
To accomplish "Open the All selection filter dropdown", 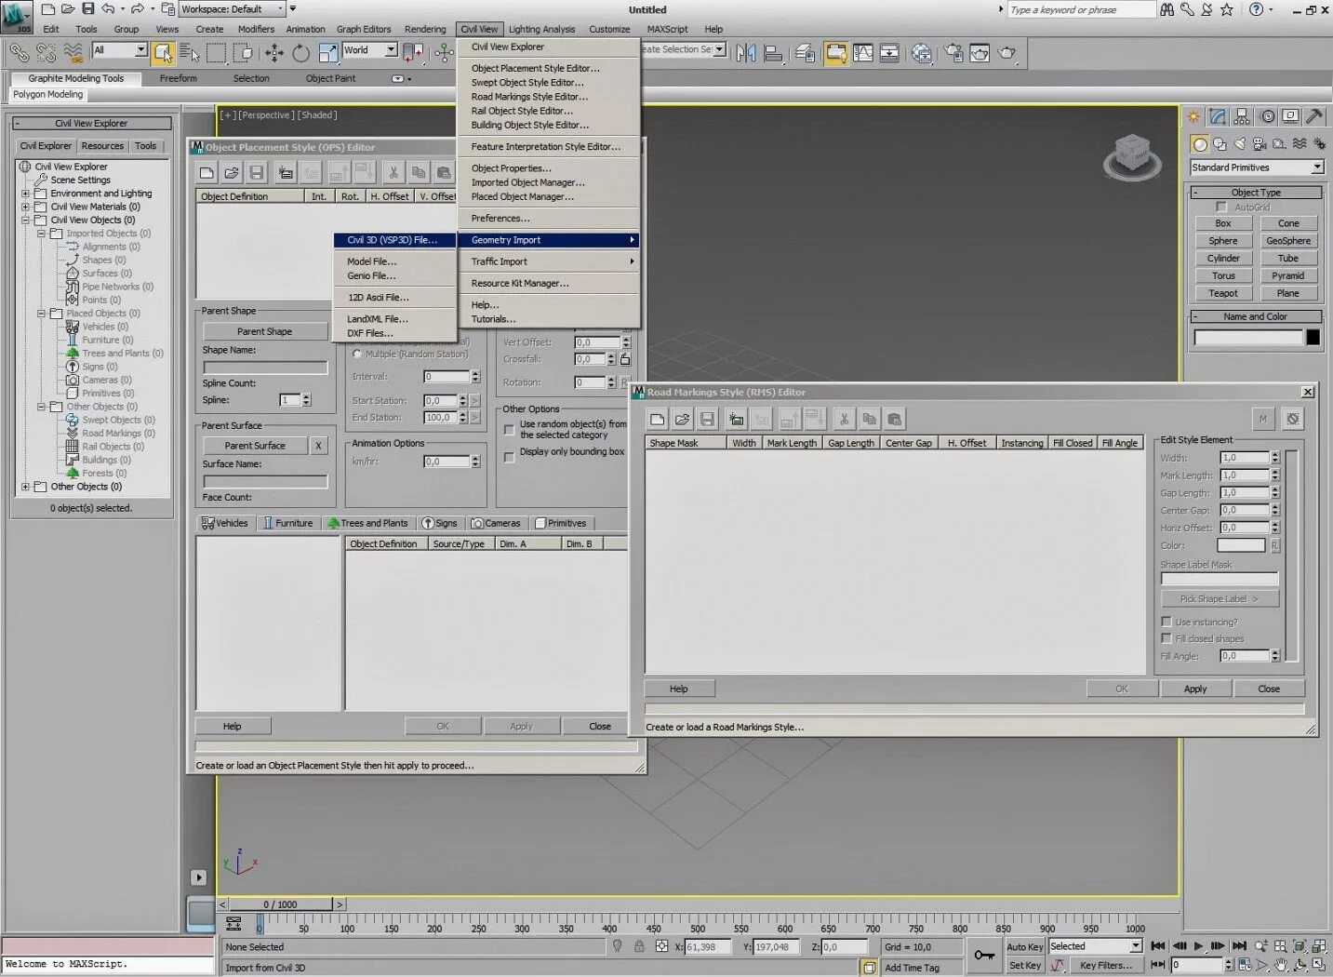I will tap(119, 50).
